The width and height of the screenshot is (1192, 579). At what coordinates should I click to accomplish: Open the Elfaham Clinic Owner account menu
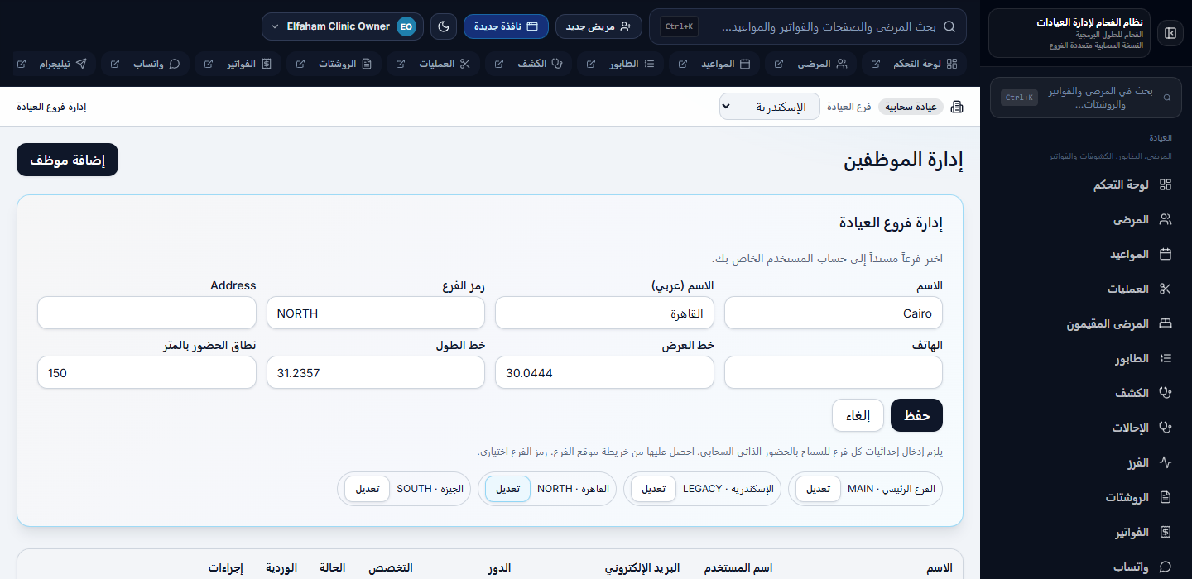[343, 26]
